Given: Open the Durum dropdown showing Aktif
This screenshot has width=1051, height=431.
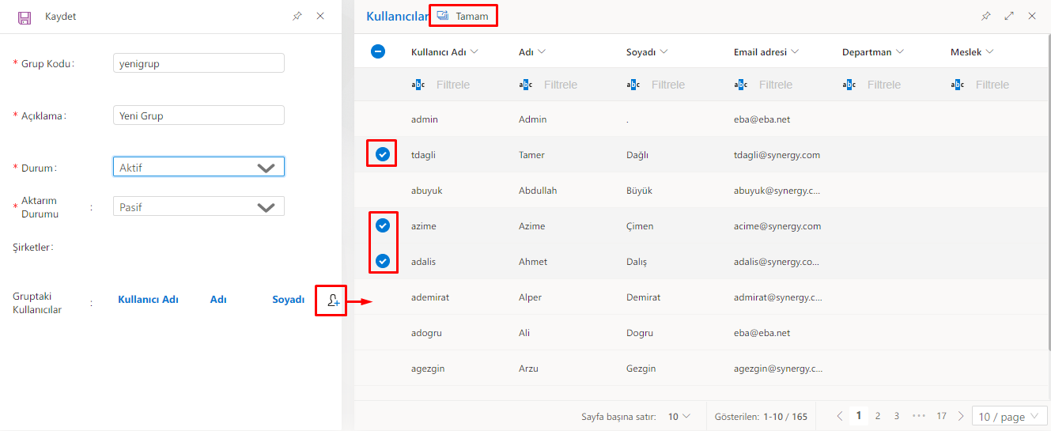Looking at the screenshot, I should [198, 168].
